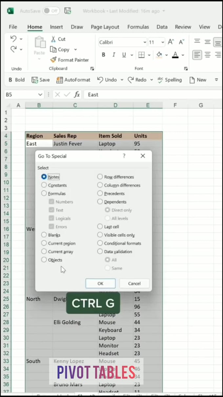Click the Insert Function fx icon

(77, 95)
